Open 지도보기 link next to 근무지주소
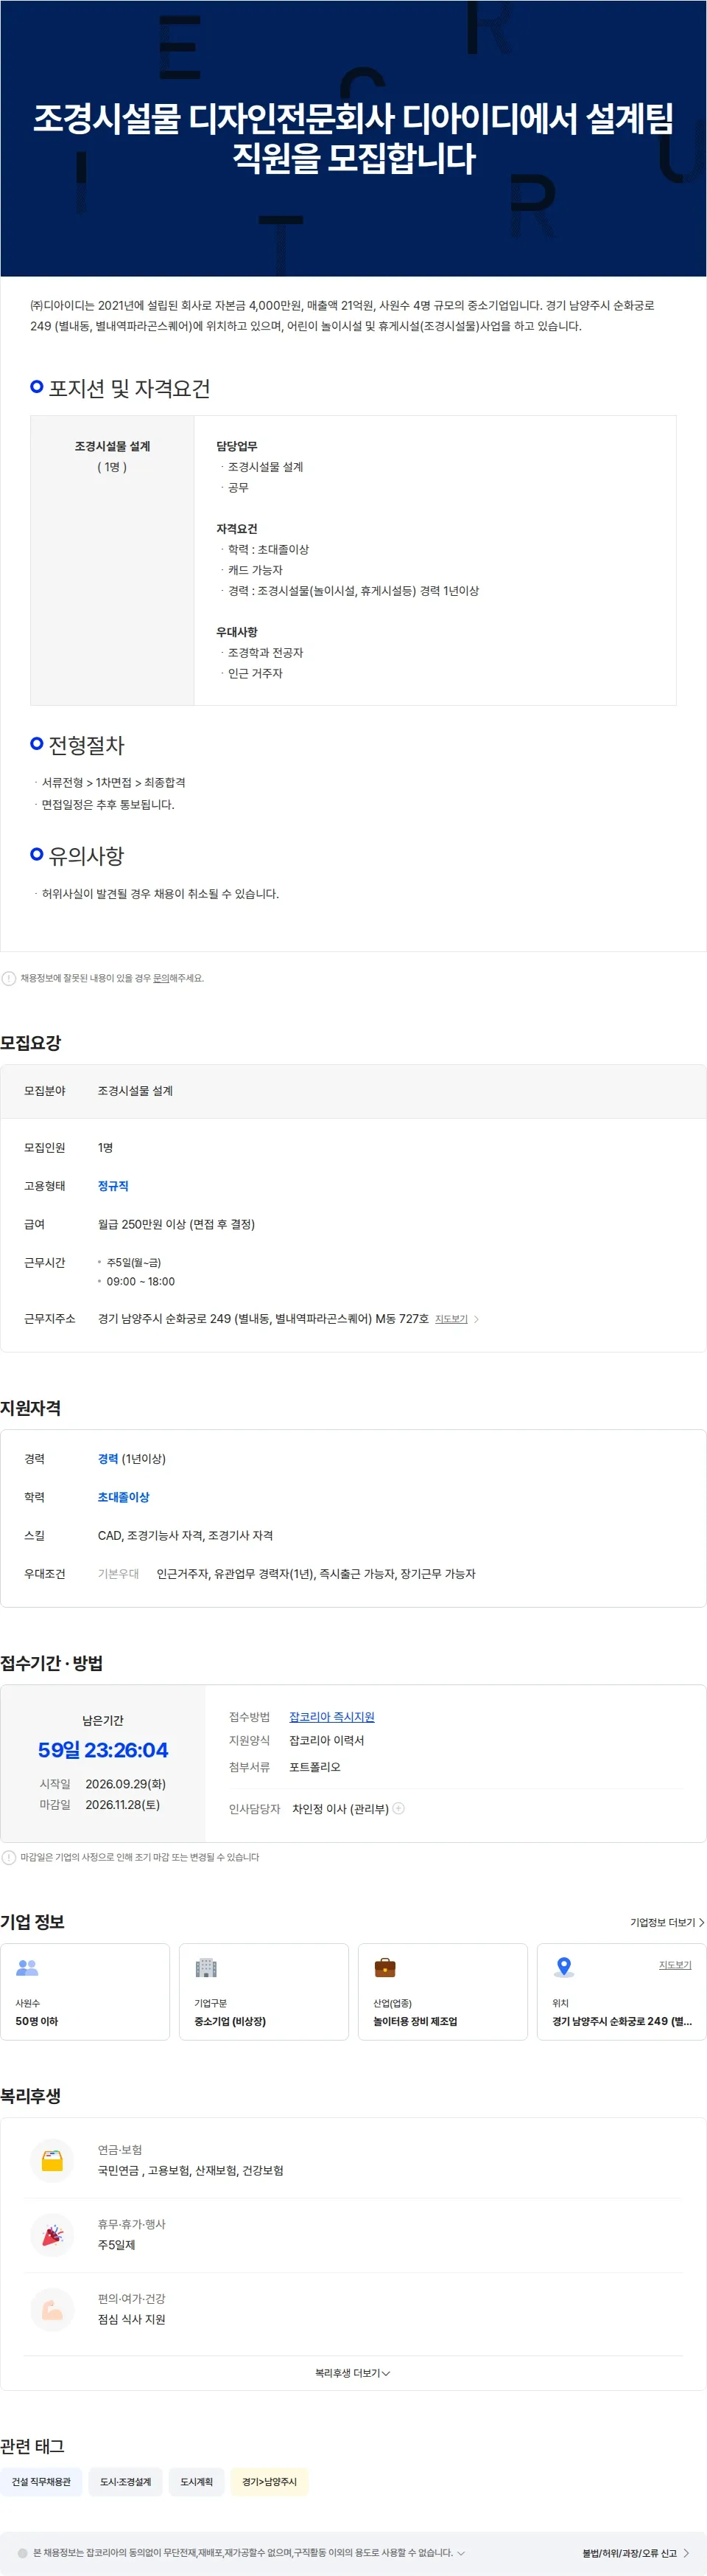Image resolution: width=707 pixels, height=2576 pixels. pyautogui.click(x=451, y=1319)
